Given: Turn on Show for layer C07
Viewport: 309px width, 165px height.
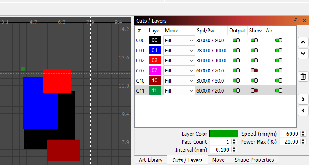Looking at the screenshot, I should [254, 70].
